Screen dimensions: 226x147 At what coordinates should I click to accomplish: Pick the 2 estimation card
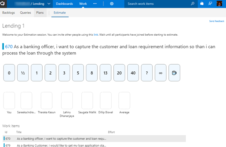(50, 73)
